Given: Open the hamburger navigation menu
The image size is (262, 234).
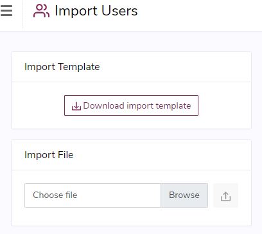Looking at the screenshot, I should 6,10.
